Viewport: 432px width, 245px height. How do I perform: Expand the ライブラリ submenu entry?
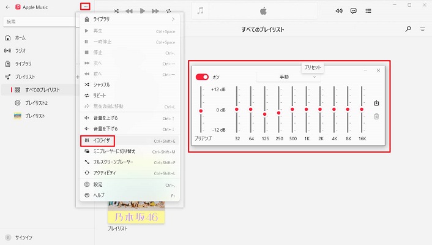[130, 20]
